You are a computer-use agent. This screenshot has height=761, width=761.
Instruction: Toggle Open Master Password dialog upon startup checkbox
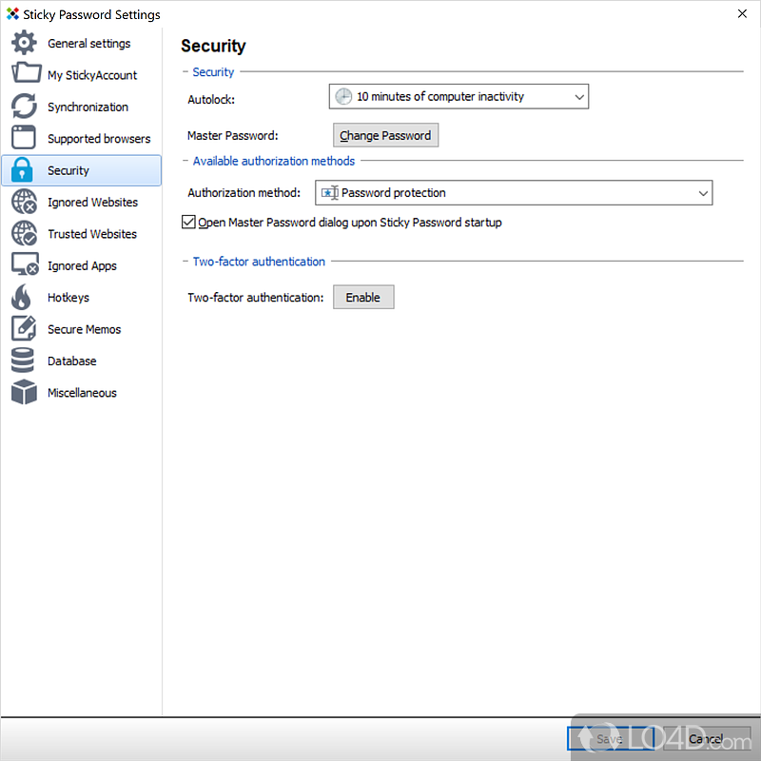pyautogui.click(x=188, y=222)
